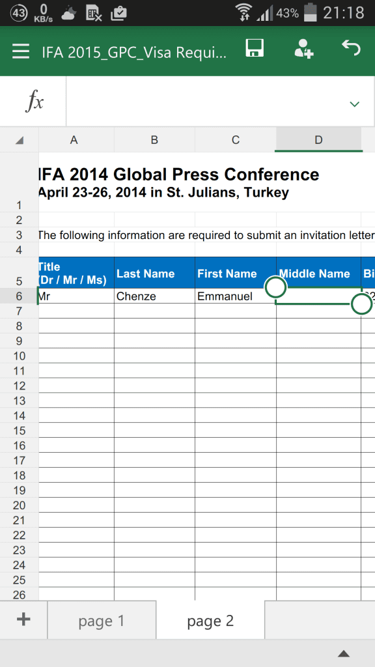Select the cell containing Emmanuel
The height and width of the screenshot is (667, 375).
click(x=236, y=296)
